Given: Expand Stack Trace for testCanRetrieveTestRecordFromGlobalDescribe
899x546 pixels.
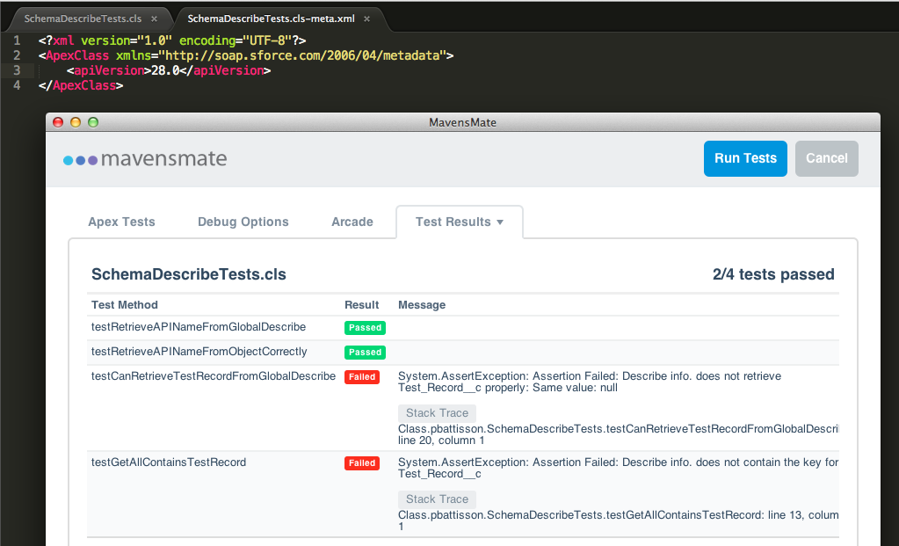Looking at the screenshot, I should (x=437, y=413).
